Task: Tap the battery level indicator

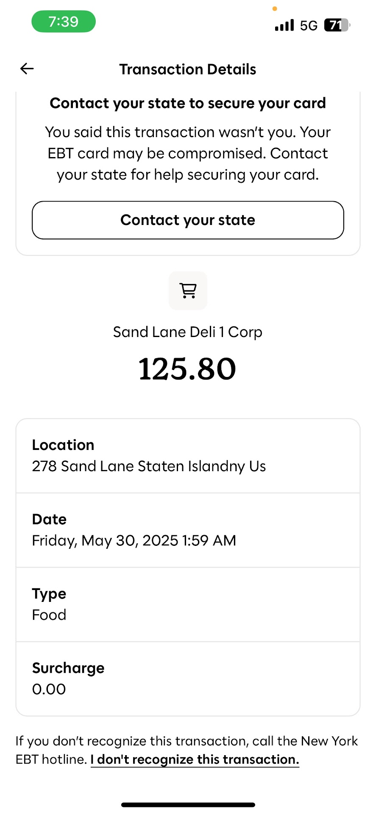Action: click(337, 25)
